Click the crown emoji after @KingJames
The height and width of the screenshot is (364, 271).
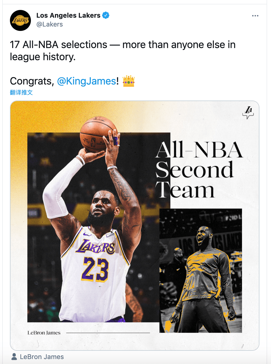tap(129, 81)
